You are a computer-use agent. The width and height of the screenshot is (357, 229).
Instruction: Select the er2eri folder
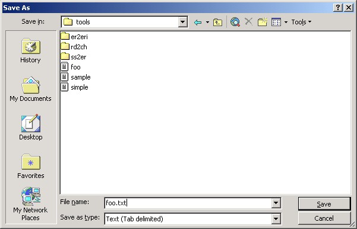coord(74,36)
